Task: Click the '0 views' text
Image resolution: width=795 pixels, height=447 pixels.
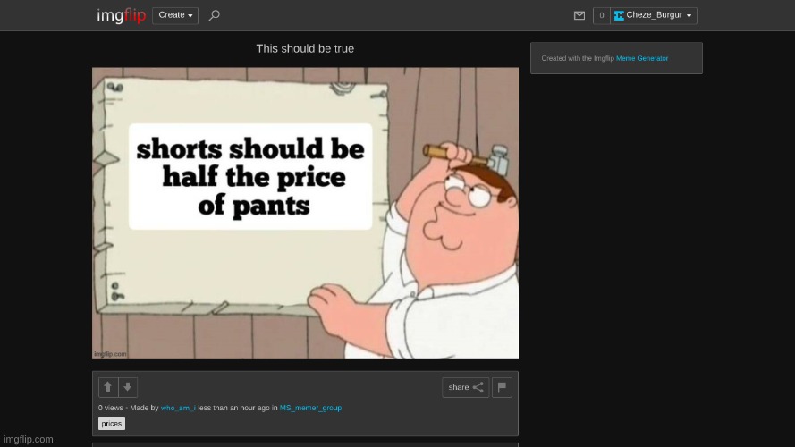Action: [x=111, y=408]
